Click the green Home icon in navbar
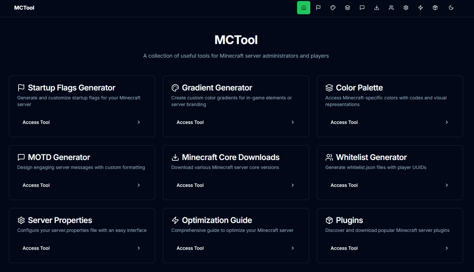The width and height of the screenshot is (474, 272). (x=304, y=8)
